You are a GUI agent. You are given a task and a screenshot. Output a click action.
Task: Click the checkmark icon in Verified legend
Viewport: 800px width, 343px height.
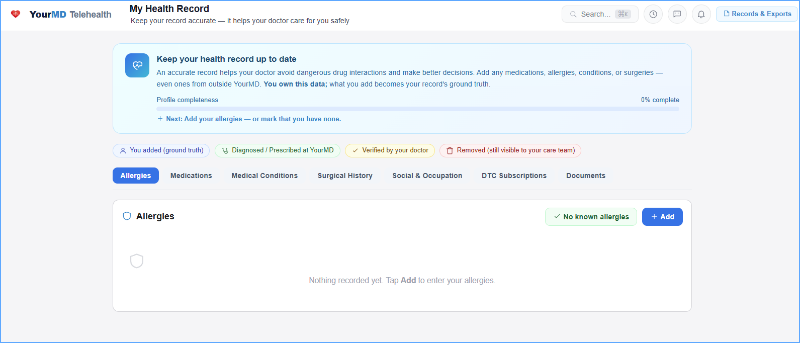click(355, 150)
